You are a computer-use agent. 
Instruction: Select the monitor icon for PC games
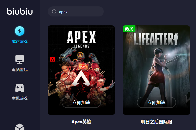pyautogui.click(x=20, y=59)
